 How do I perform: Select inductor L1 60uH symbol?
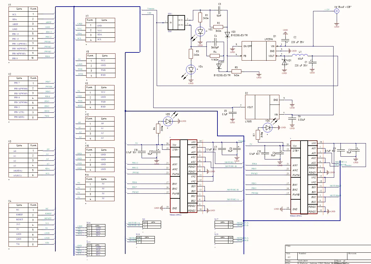300,55
